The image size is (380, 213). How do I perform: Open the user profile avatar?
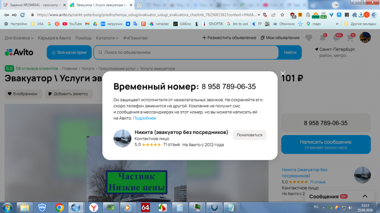click(x=365, y=38)
